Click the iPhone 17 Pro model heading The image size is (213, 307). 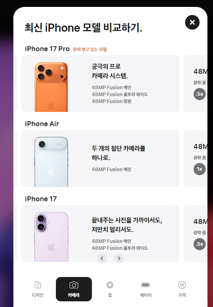click(x=47, y=49)
